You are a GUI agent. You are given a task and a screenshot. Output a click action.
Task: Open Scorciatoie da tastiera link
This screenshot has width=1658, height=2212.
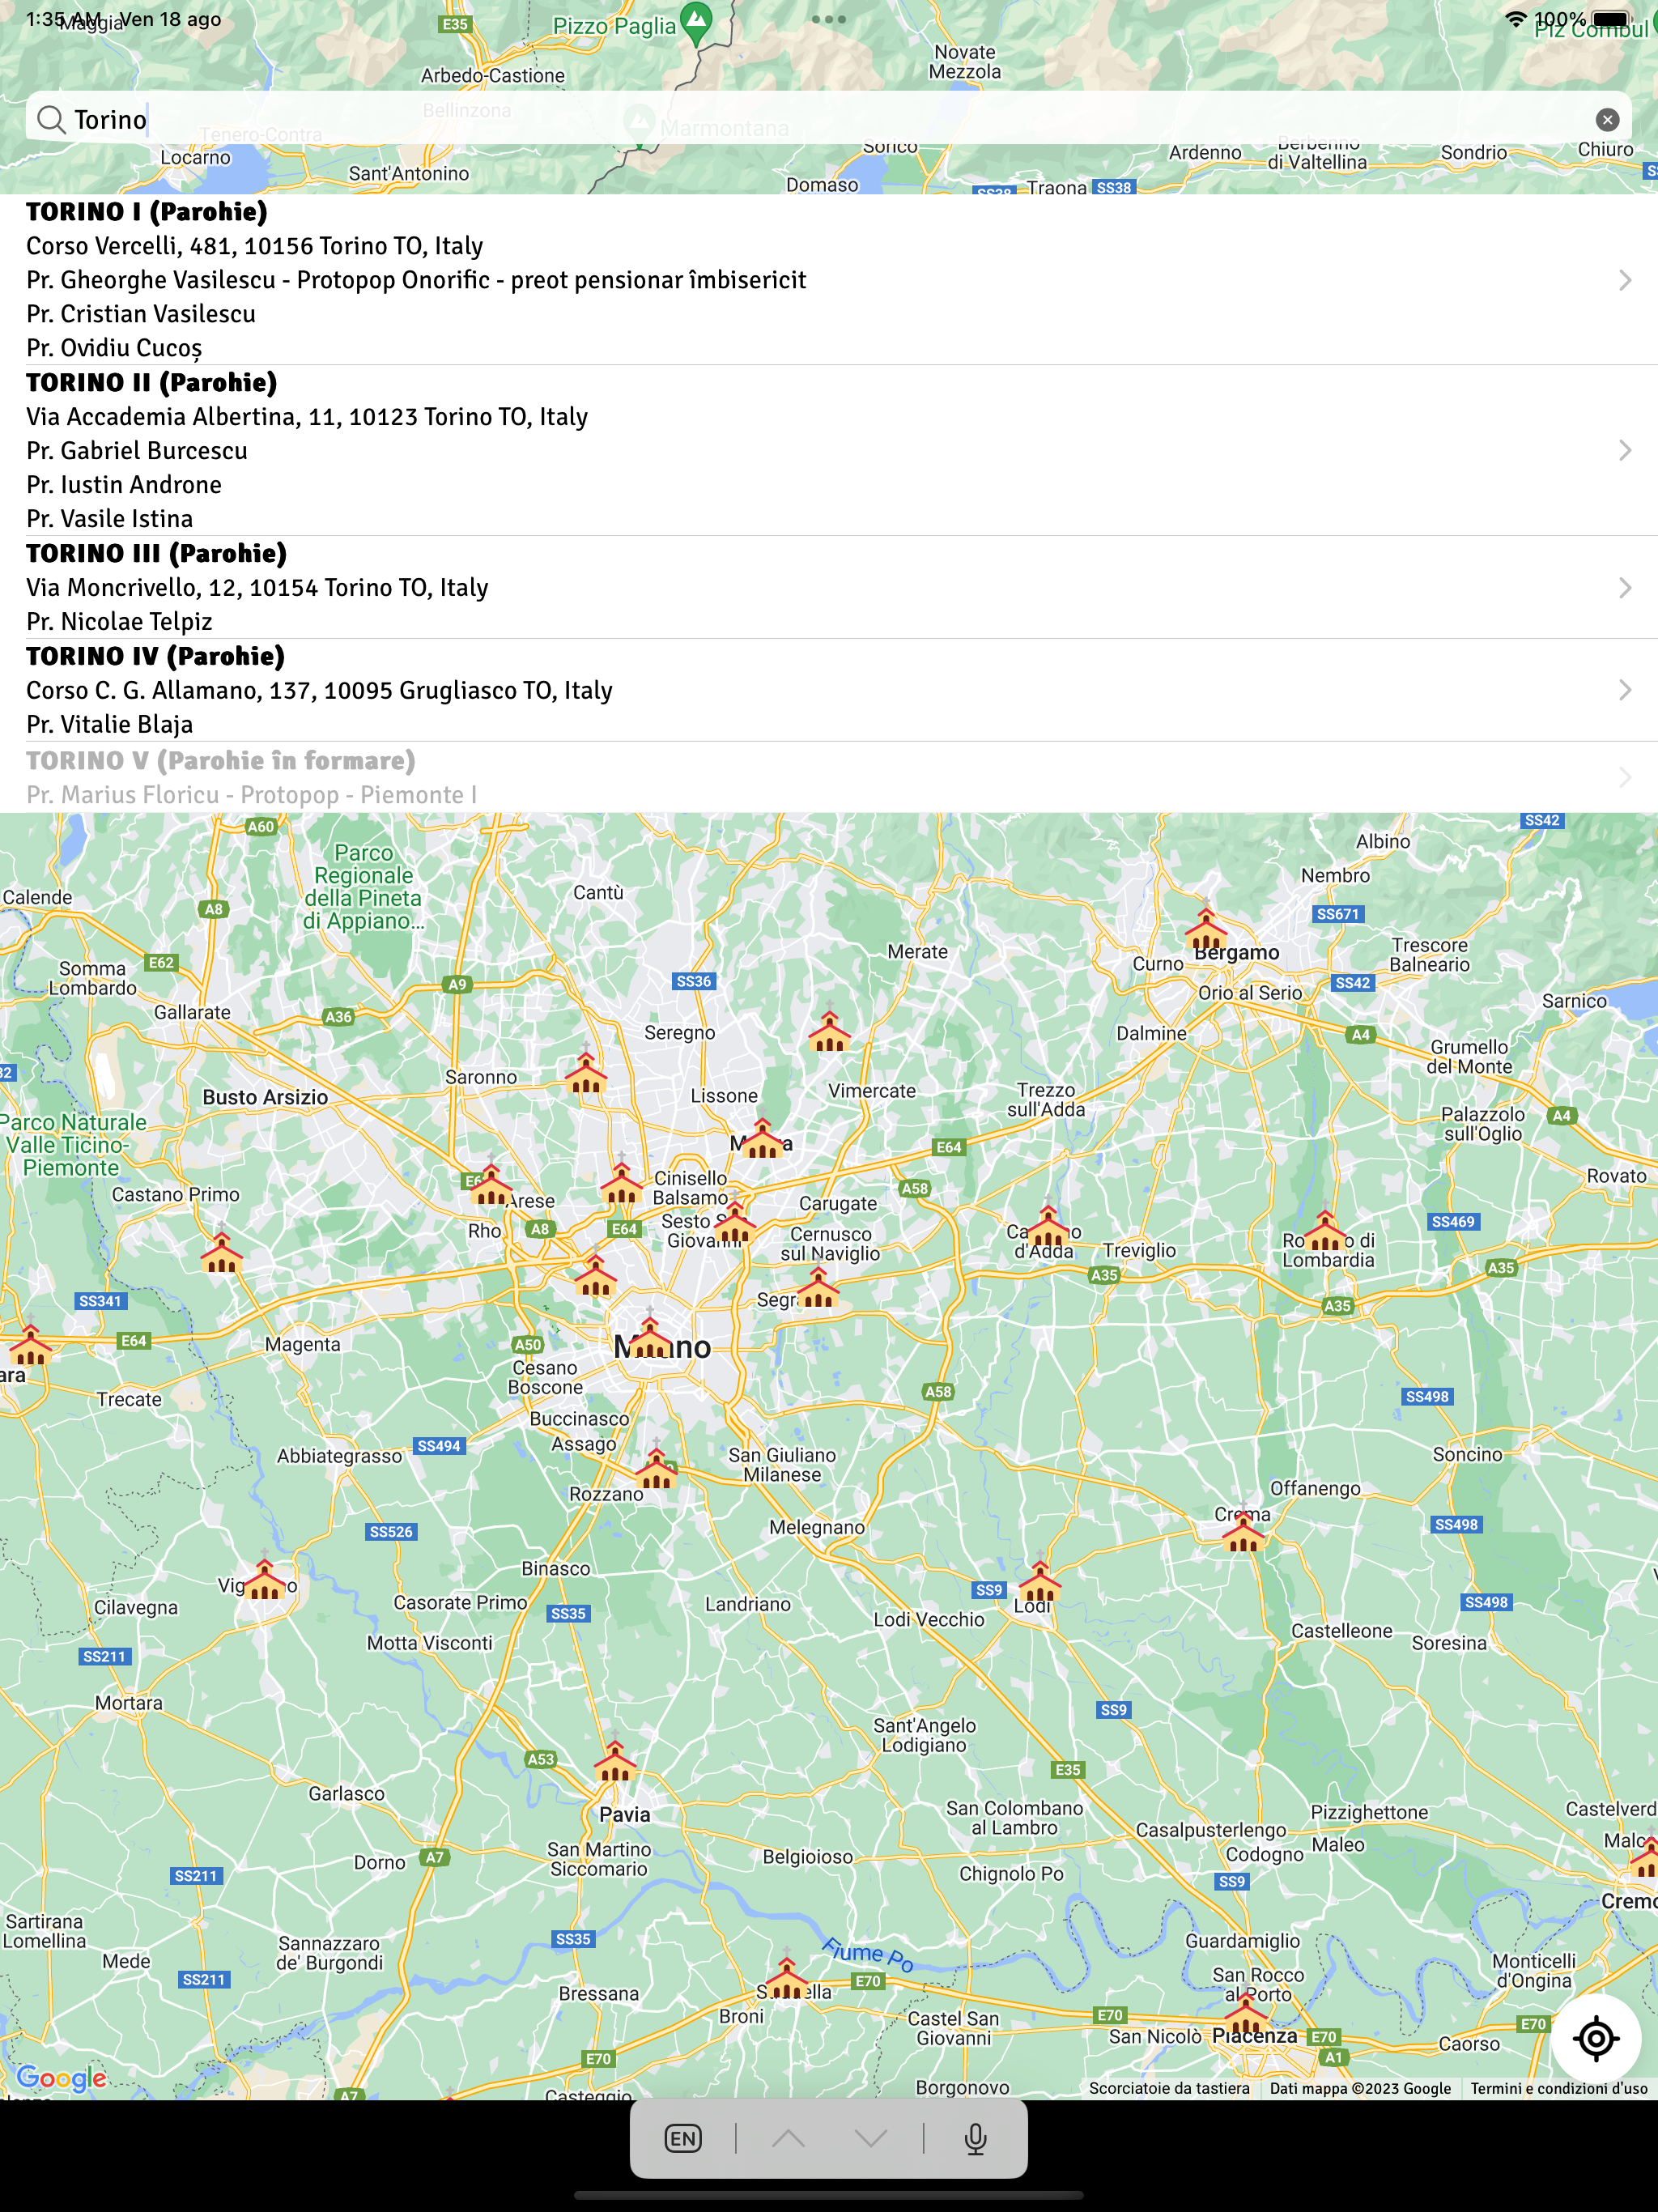tap(1169, 2088)
